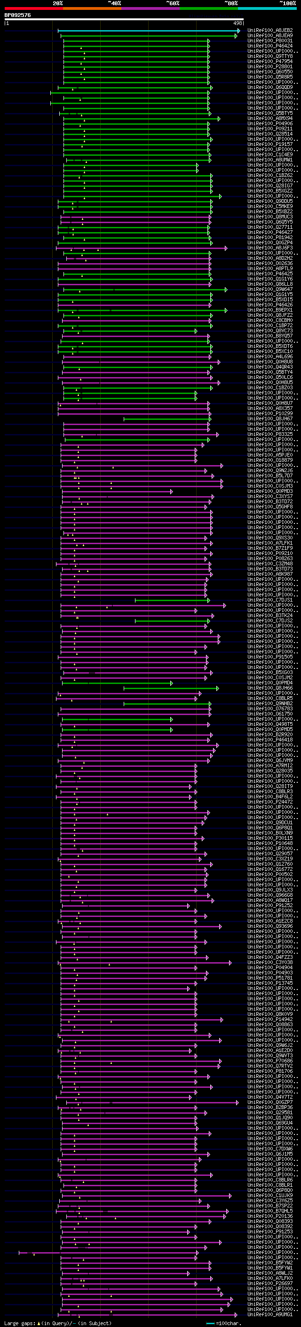This screenshot has height=1327, width=301.
Task: Click the white query sequence bar
Action: coord(124,19)
